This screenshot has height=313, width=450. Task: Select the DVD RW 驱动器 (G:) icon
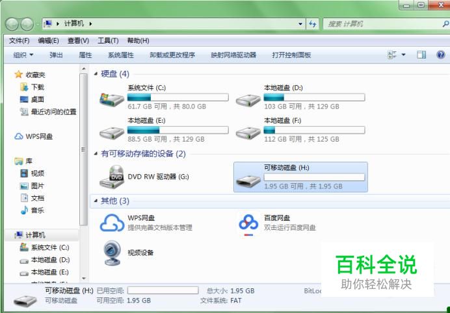pyautogui.click(x=112, y=177)
